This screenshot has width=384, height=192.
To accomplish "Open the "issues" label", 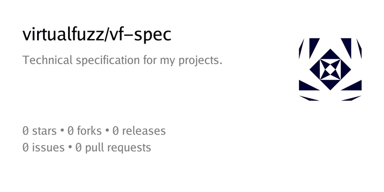I will click(x=48, y=148).
